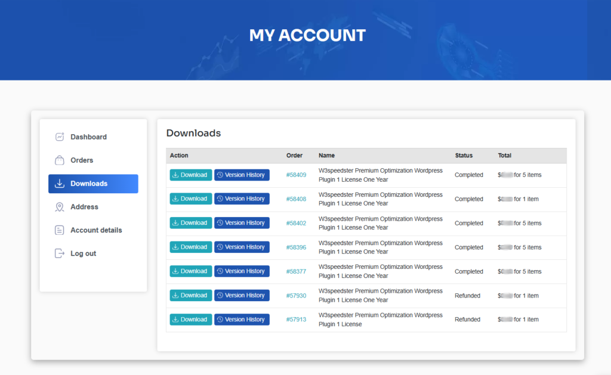The width and height of the screenshot is (611, 375).
Task: Open the Address location pin icon
Action: [x=59, y=207]
